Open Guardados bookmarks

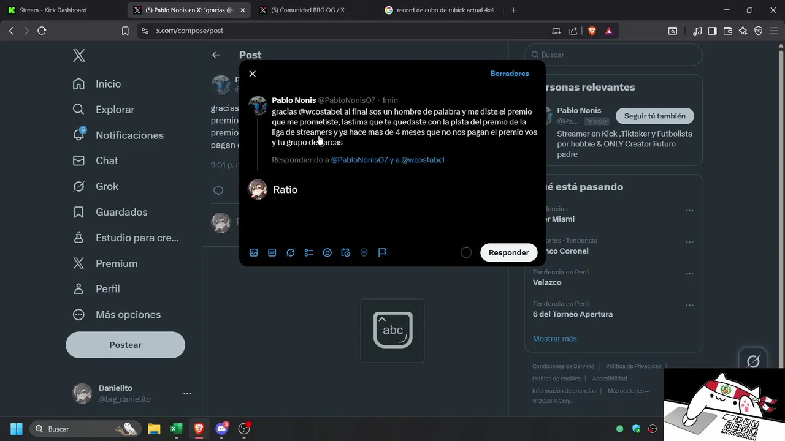point(110,212)
